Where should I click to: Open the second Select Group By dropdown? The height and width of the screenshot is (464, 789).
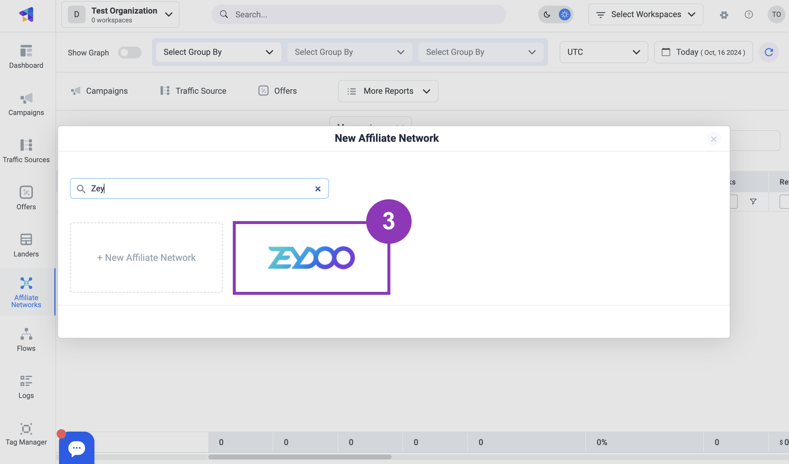350,52
